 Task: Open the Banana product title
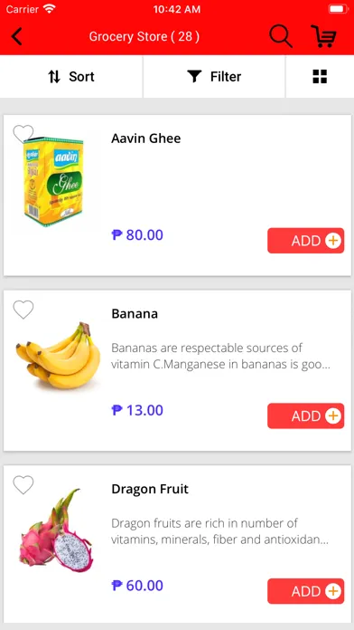(x=135, y=314)
